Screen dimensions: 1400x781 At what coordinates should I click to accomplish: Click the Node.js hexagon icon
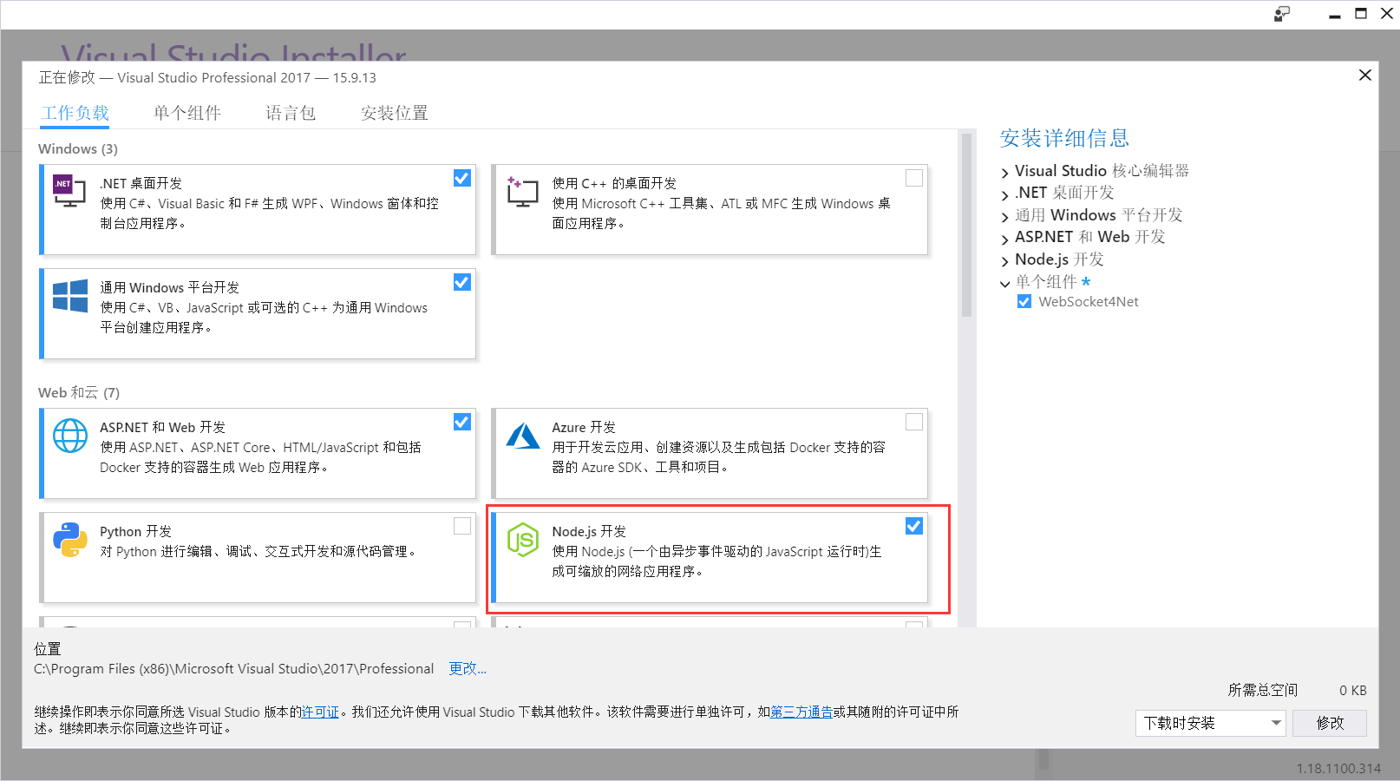tap(521, 538)
